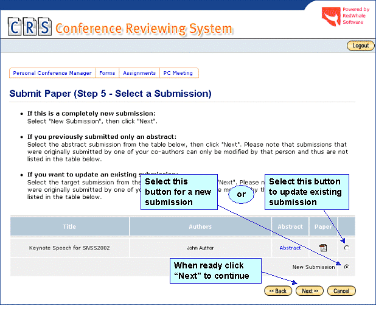Click the John Author cell
This screenshot has height=325, width=376.
pos(200,248)
